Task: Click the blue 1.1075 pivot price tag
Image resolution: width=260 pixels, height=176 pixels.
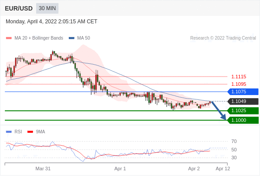Action: click(243, 92)
